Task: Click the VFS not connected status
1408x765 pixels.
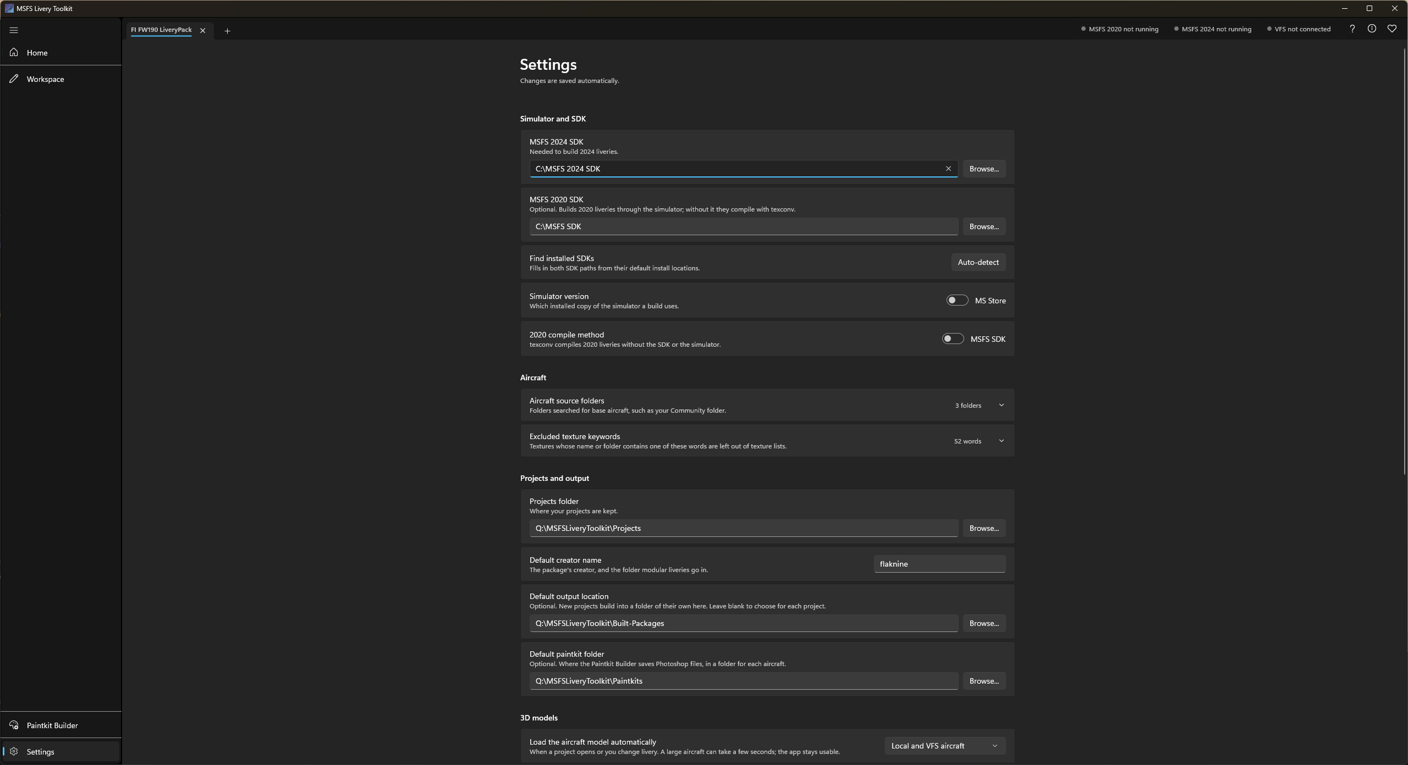Action: pos(1299,29)
